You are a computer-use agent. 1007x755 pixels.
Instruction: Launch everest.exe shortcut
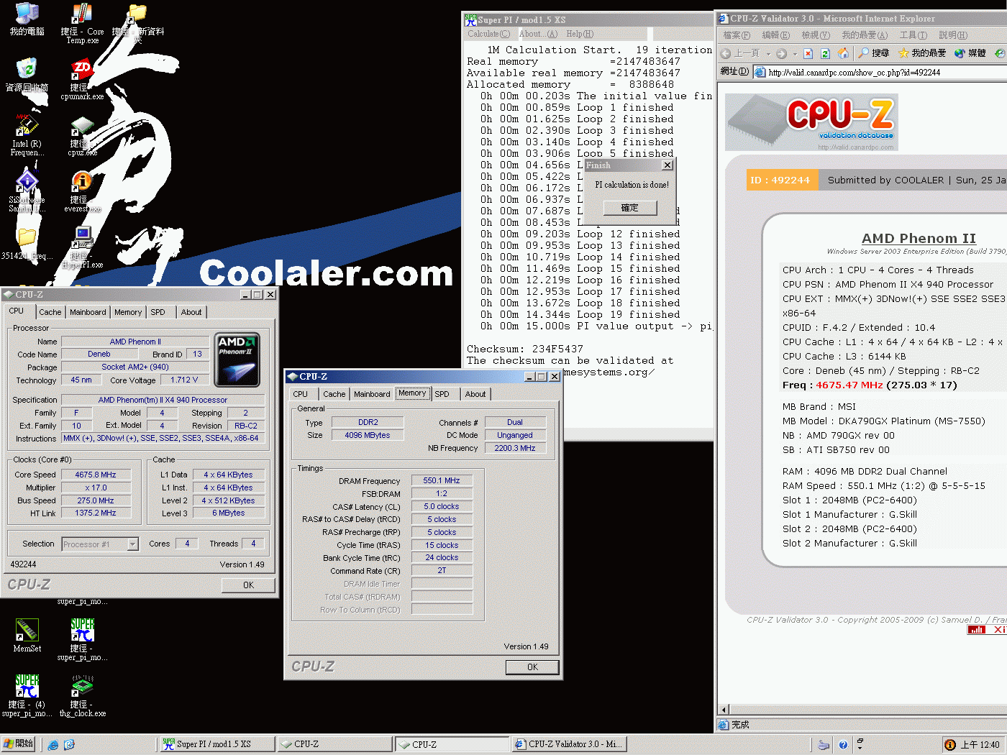click(82, 191)
